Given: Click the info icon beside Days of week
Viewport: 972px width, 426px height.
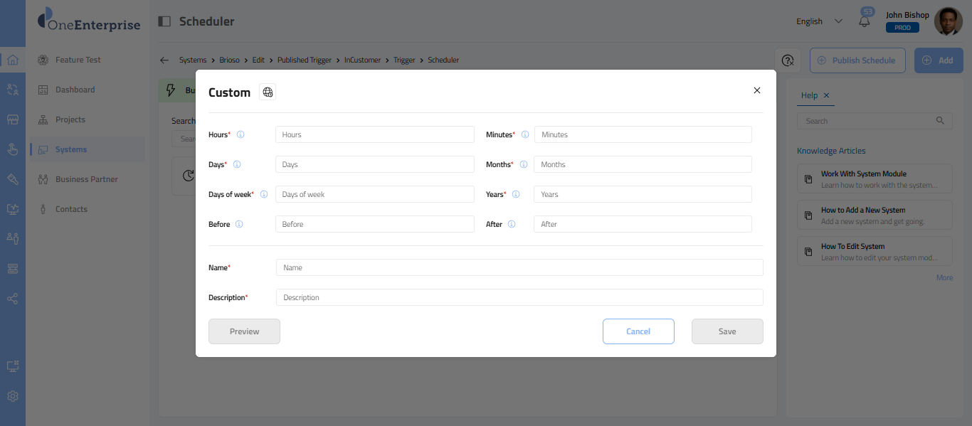Looking at the screenshot, I should [264, 194].
